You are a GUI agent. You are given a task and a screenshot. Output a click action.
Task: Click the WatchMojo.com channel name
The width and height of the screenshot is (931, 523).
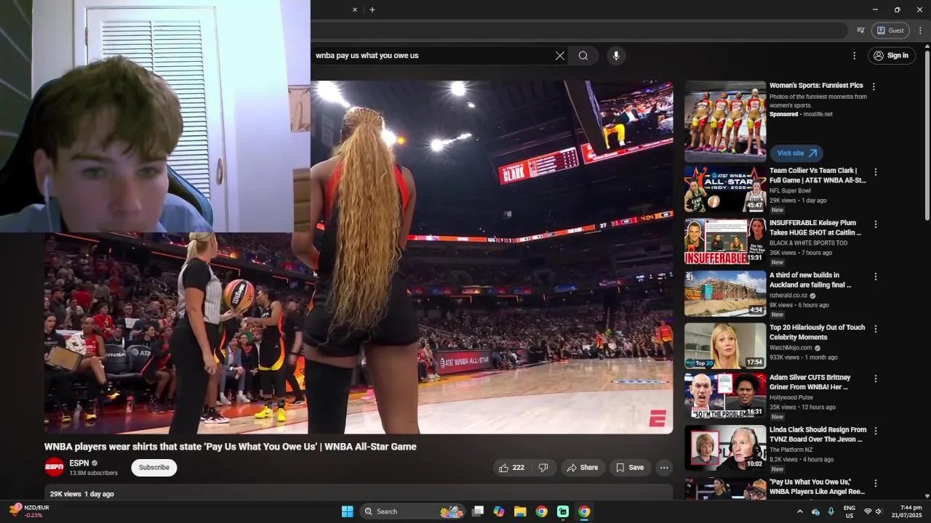[791, 348]
